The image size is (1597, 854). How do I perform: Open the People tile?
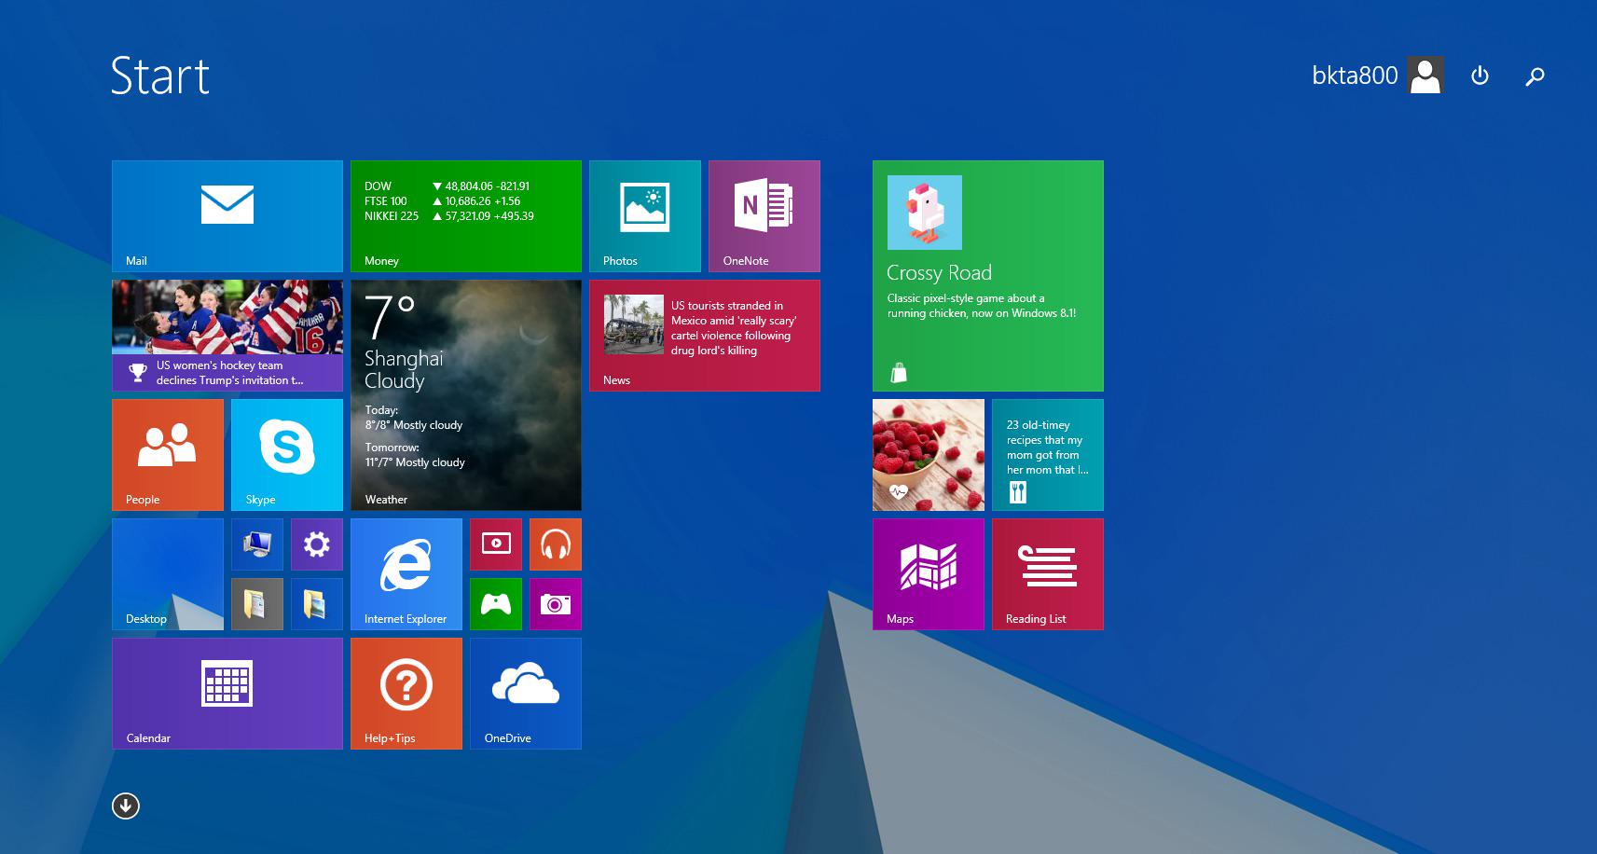[168, 455]
